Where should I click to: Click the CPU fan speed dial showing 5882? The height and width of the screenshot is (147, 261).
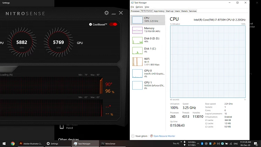(x=22, y=42)
